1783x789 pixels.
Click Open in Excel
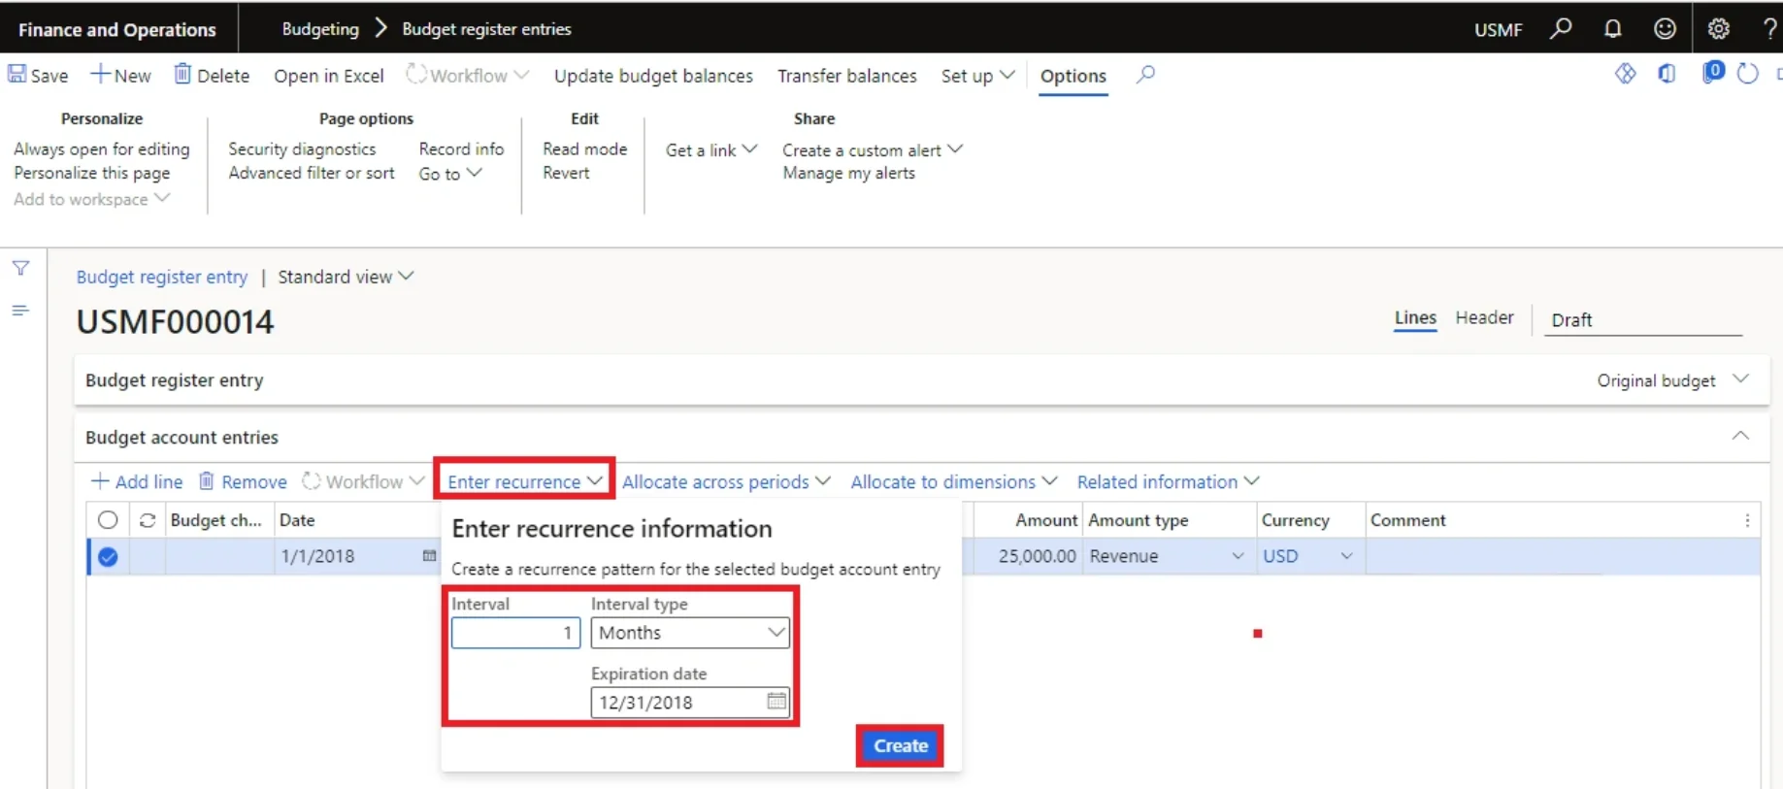(x=328, y=76)
